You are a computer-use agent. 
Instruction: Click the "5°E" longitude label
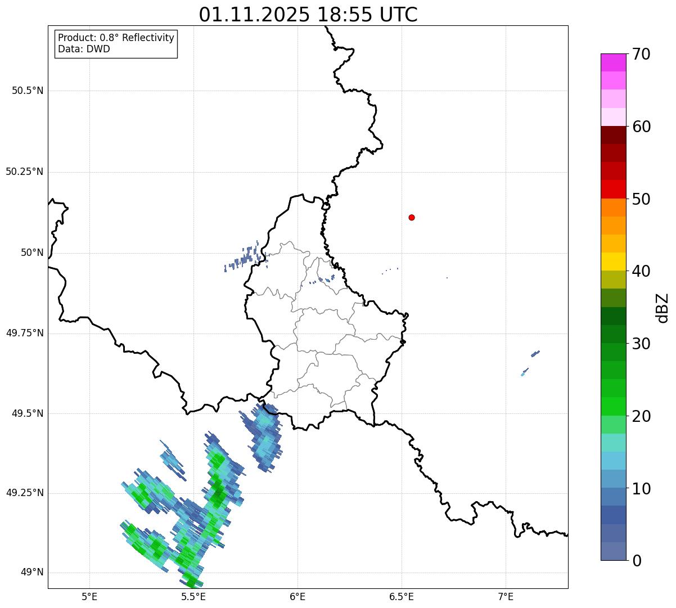click(x=89, y=596)
